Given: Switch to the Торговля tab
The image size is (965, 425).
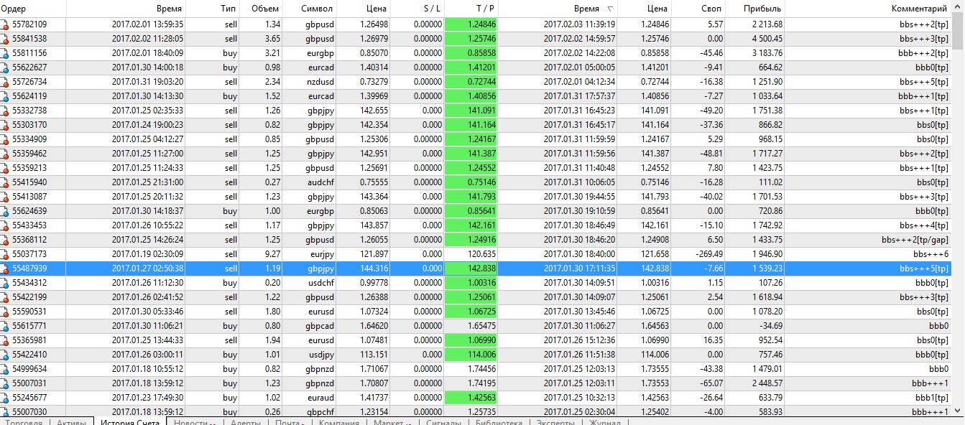Looking at the screenshot, I should click(x=24, y=421).
